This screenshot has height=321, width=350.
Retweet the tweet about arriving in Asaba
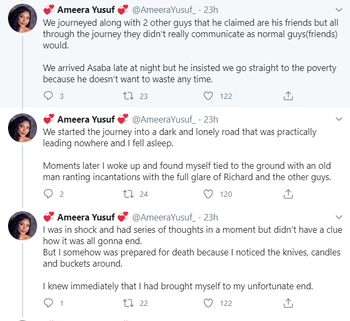tap(128, 96)
